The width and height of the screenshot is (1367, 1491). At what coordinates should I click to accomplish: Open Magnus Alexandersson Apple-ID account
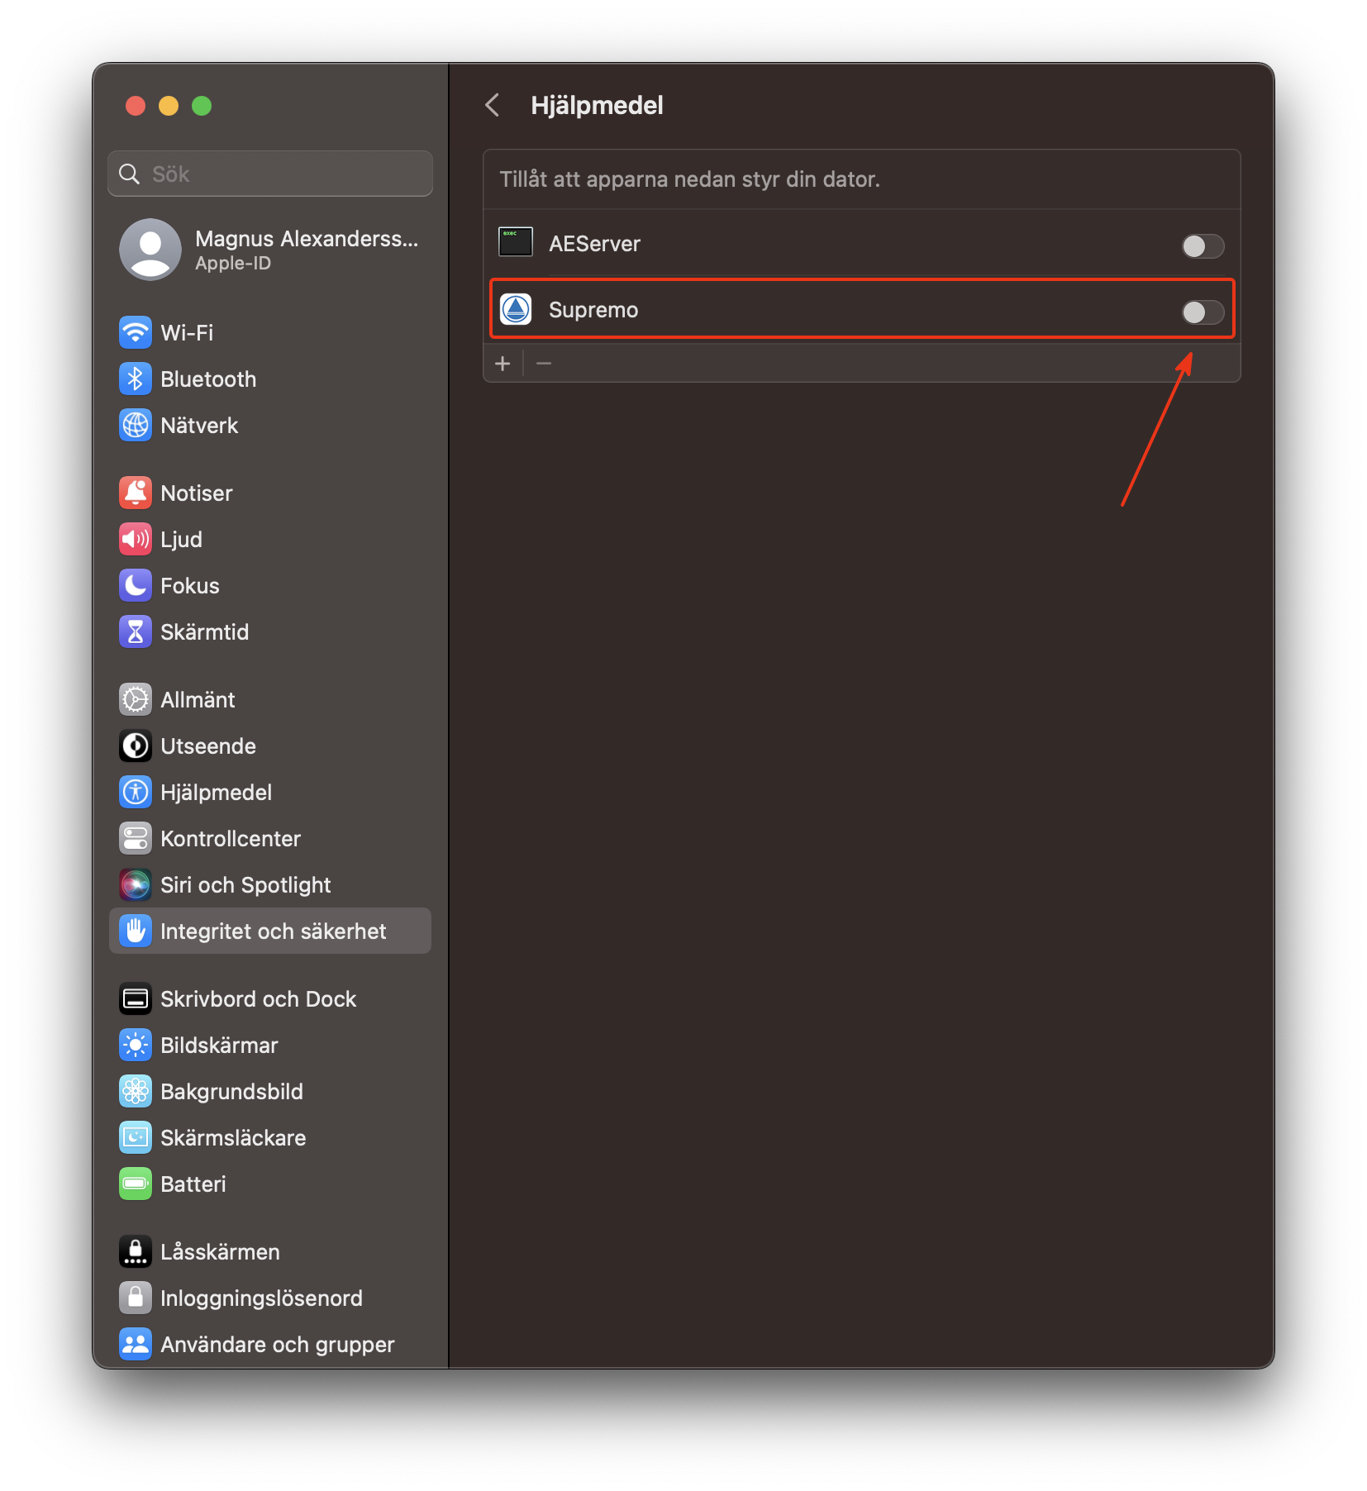pyautogui.click(x=270, y=250)
